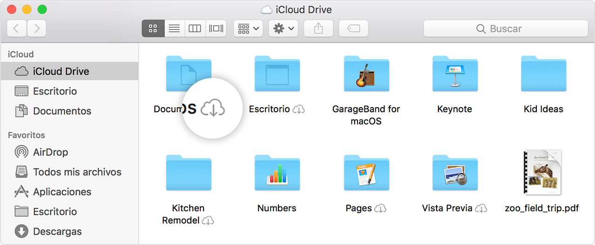The width and height of the screenshot is (595, 245).
Task: Open Aplicaciones from the sidebar
Action: 69,192
